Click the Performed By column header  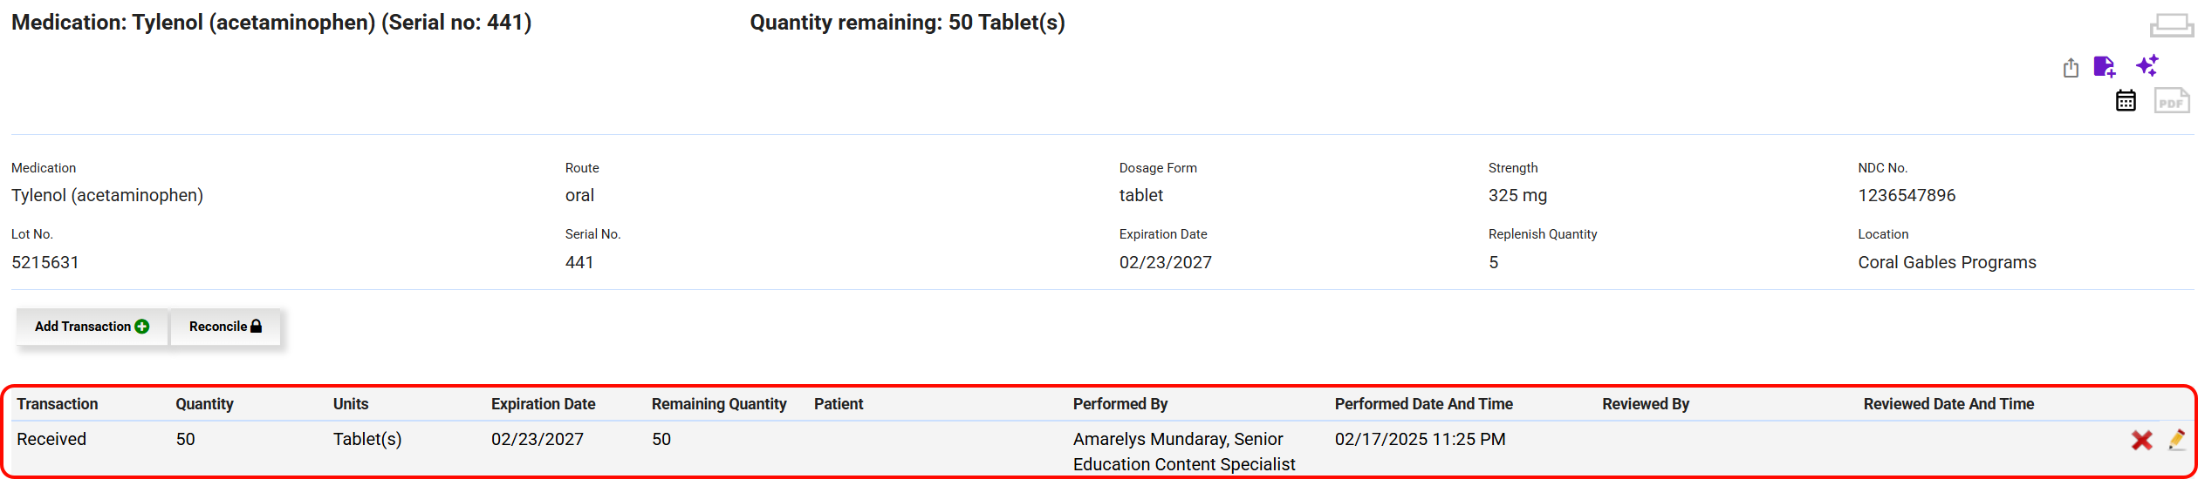[x=1120, y=404]
